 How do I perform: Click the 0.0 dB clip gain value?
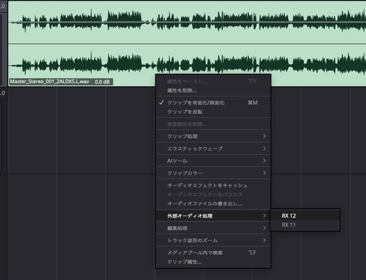102,82
